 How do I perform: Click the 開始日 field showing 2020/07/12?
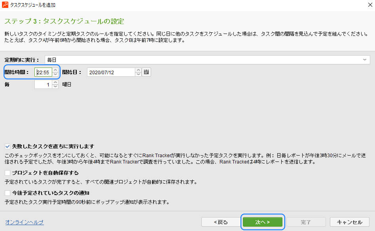click(111, 72)
